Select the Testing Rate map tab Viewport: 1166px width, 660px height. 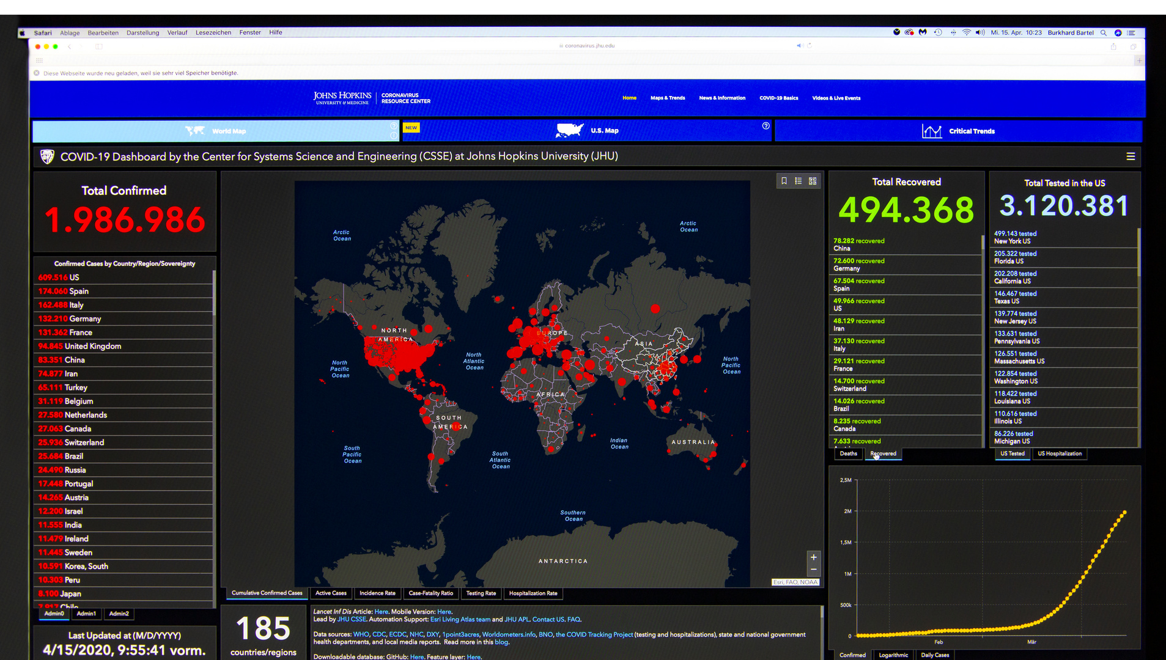pyautogui.click(x=481, y=593)
